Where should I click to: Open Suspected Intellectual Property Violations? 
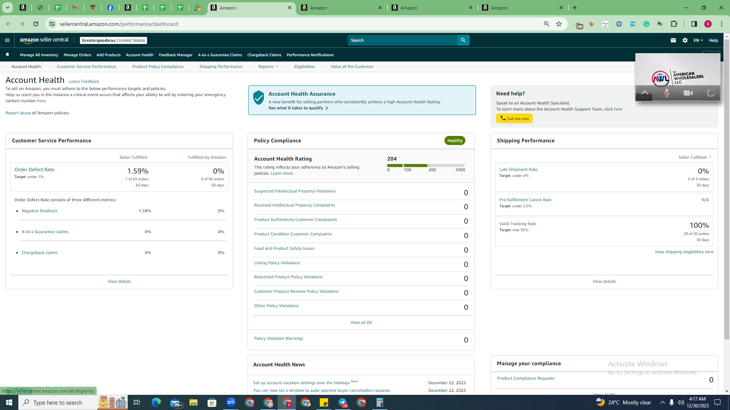tap(295, 191)
